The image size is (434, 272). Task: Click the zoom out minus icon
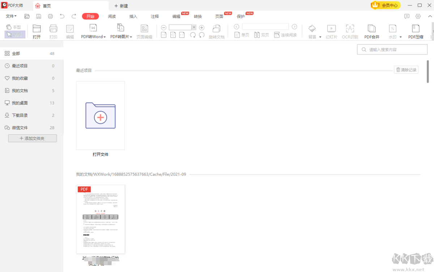pos(163,27)
